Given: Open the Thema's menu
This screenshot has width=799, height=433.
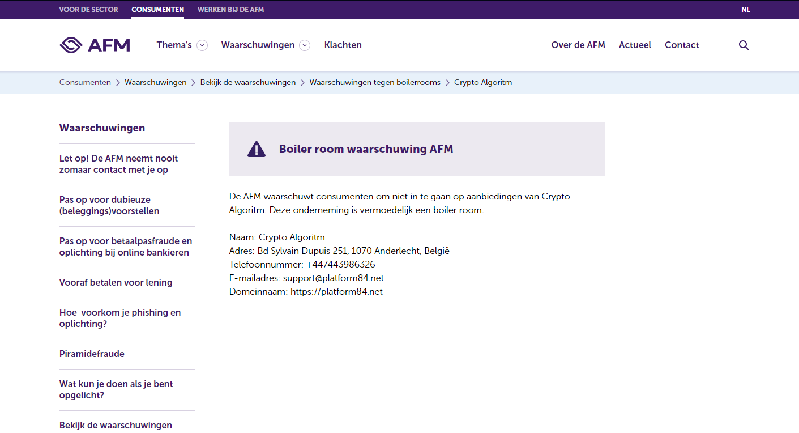Looking at the screenshot, I should [x=174, y=45].
